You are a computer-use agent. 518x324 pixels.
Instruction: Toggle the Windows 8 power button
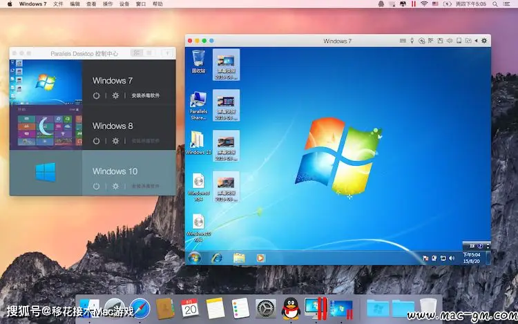click(96, 141)
